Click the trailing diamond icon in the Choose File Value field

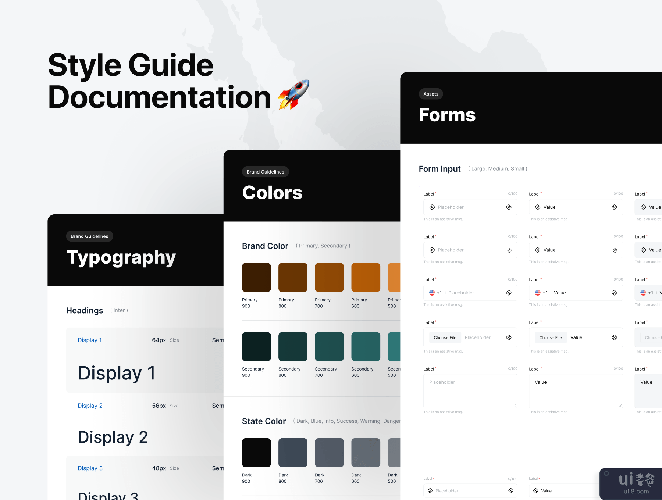click(x=614, y=337)
